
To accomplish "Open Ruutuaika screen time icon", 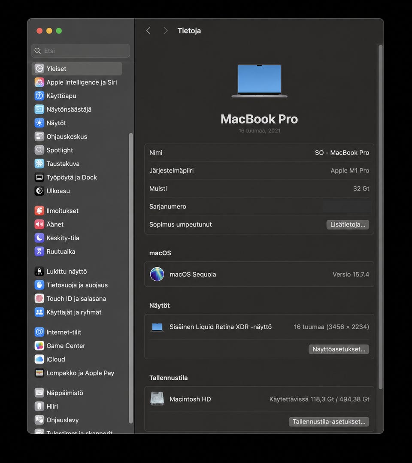I will pos(39,251).
